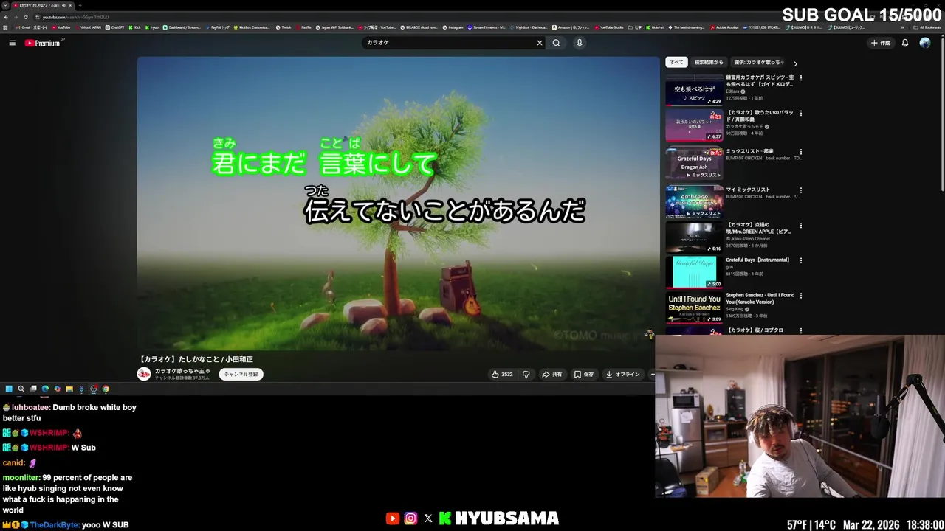Viewport: 945px width, 531px height.
Task: Click the video player to pause
Action: coord(398,204)
